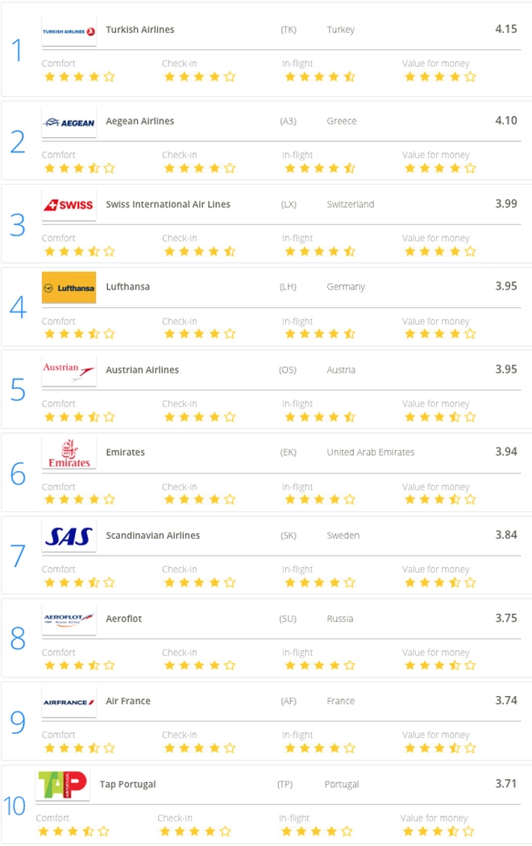Click Turkish Airlines Comfort star rating
The width and height of the screenshot is (532, 846).
pyautogui.click(x=79, y=77)
